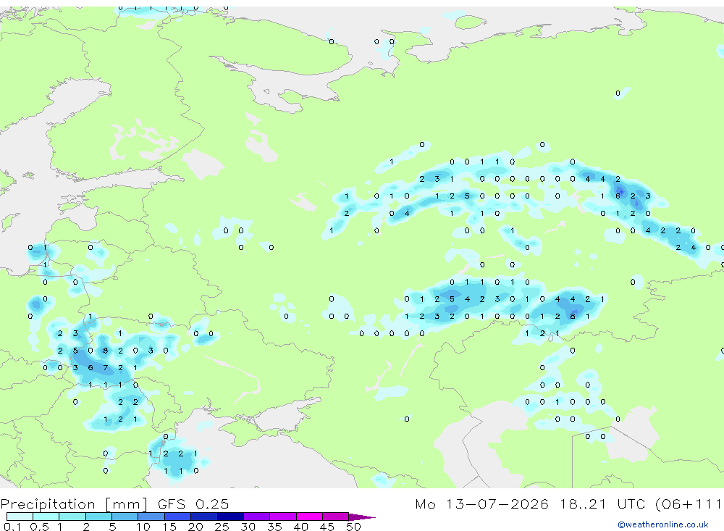Click the '20' legend scale label
This screenshot has width=724, height=531.
click(195, 527)
